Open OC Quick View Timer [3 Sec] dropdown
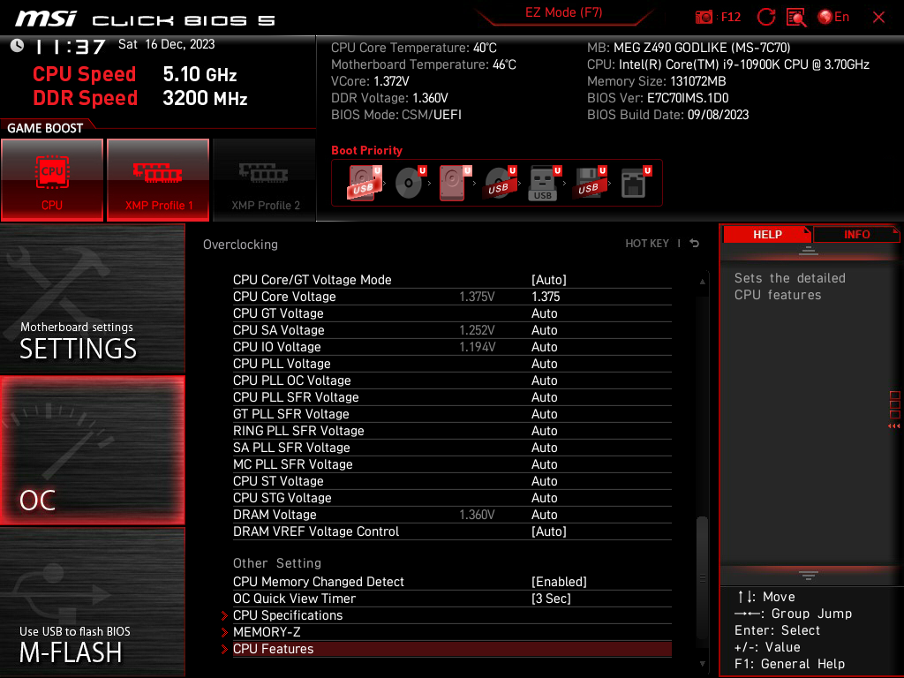The height and width of the screenshot is (678, 904). tap(551, 598)
